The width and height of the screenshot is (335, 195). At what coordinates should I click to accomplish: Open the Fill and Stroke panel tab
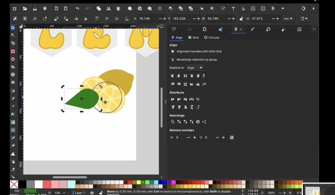174,29
